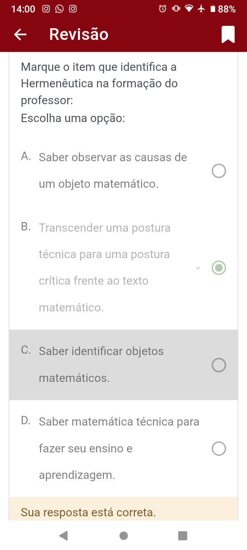
Task: Tap the Android recent apps square
Action: (183, 536)
